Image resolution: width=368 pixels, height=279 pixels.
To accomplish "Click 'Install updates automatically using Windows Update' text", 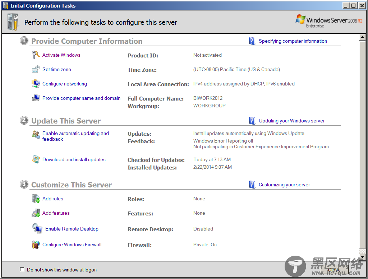I will [249, 134].
